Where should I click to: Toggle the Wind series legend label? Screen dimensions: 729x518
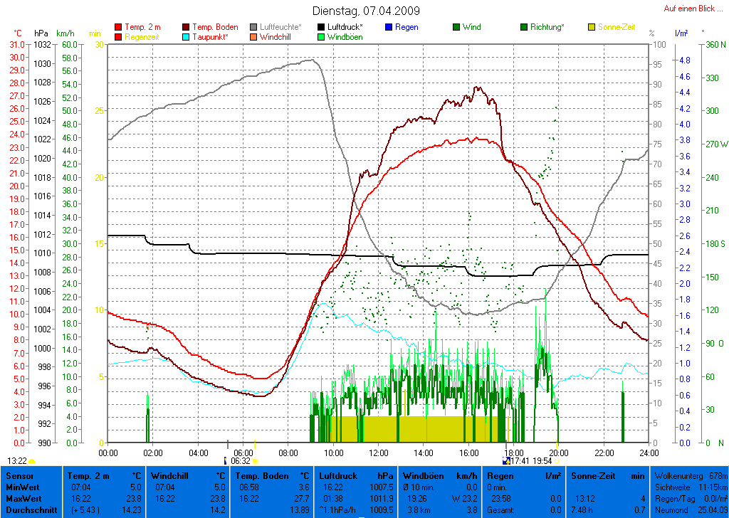click(x=471, y=27)
